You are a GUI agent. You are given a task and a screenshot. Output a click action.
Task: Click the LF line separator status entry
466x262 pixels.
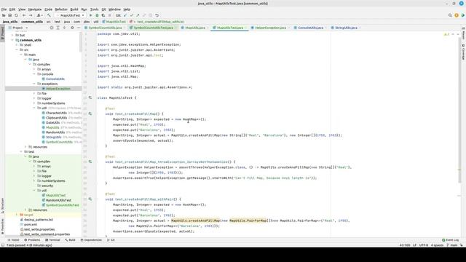pos(414,245)
